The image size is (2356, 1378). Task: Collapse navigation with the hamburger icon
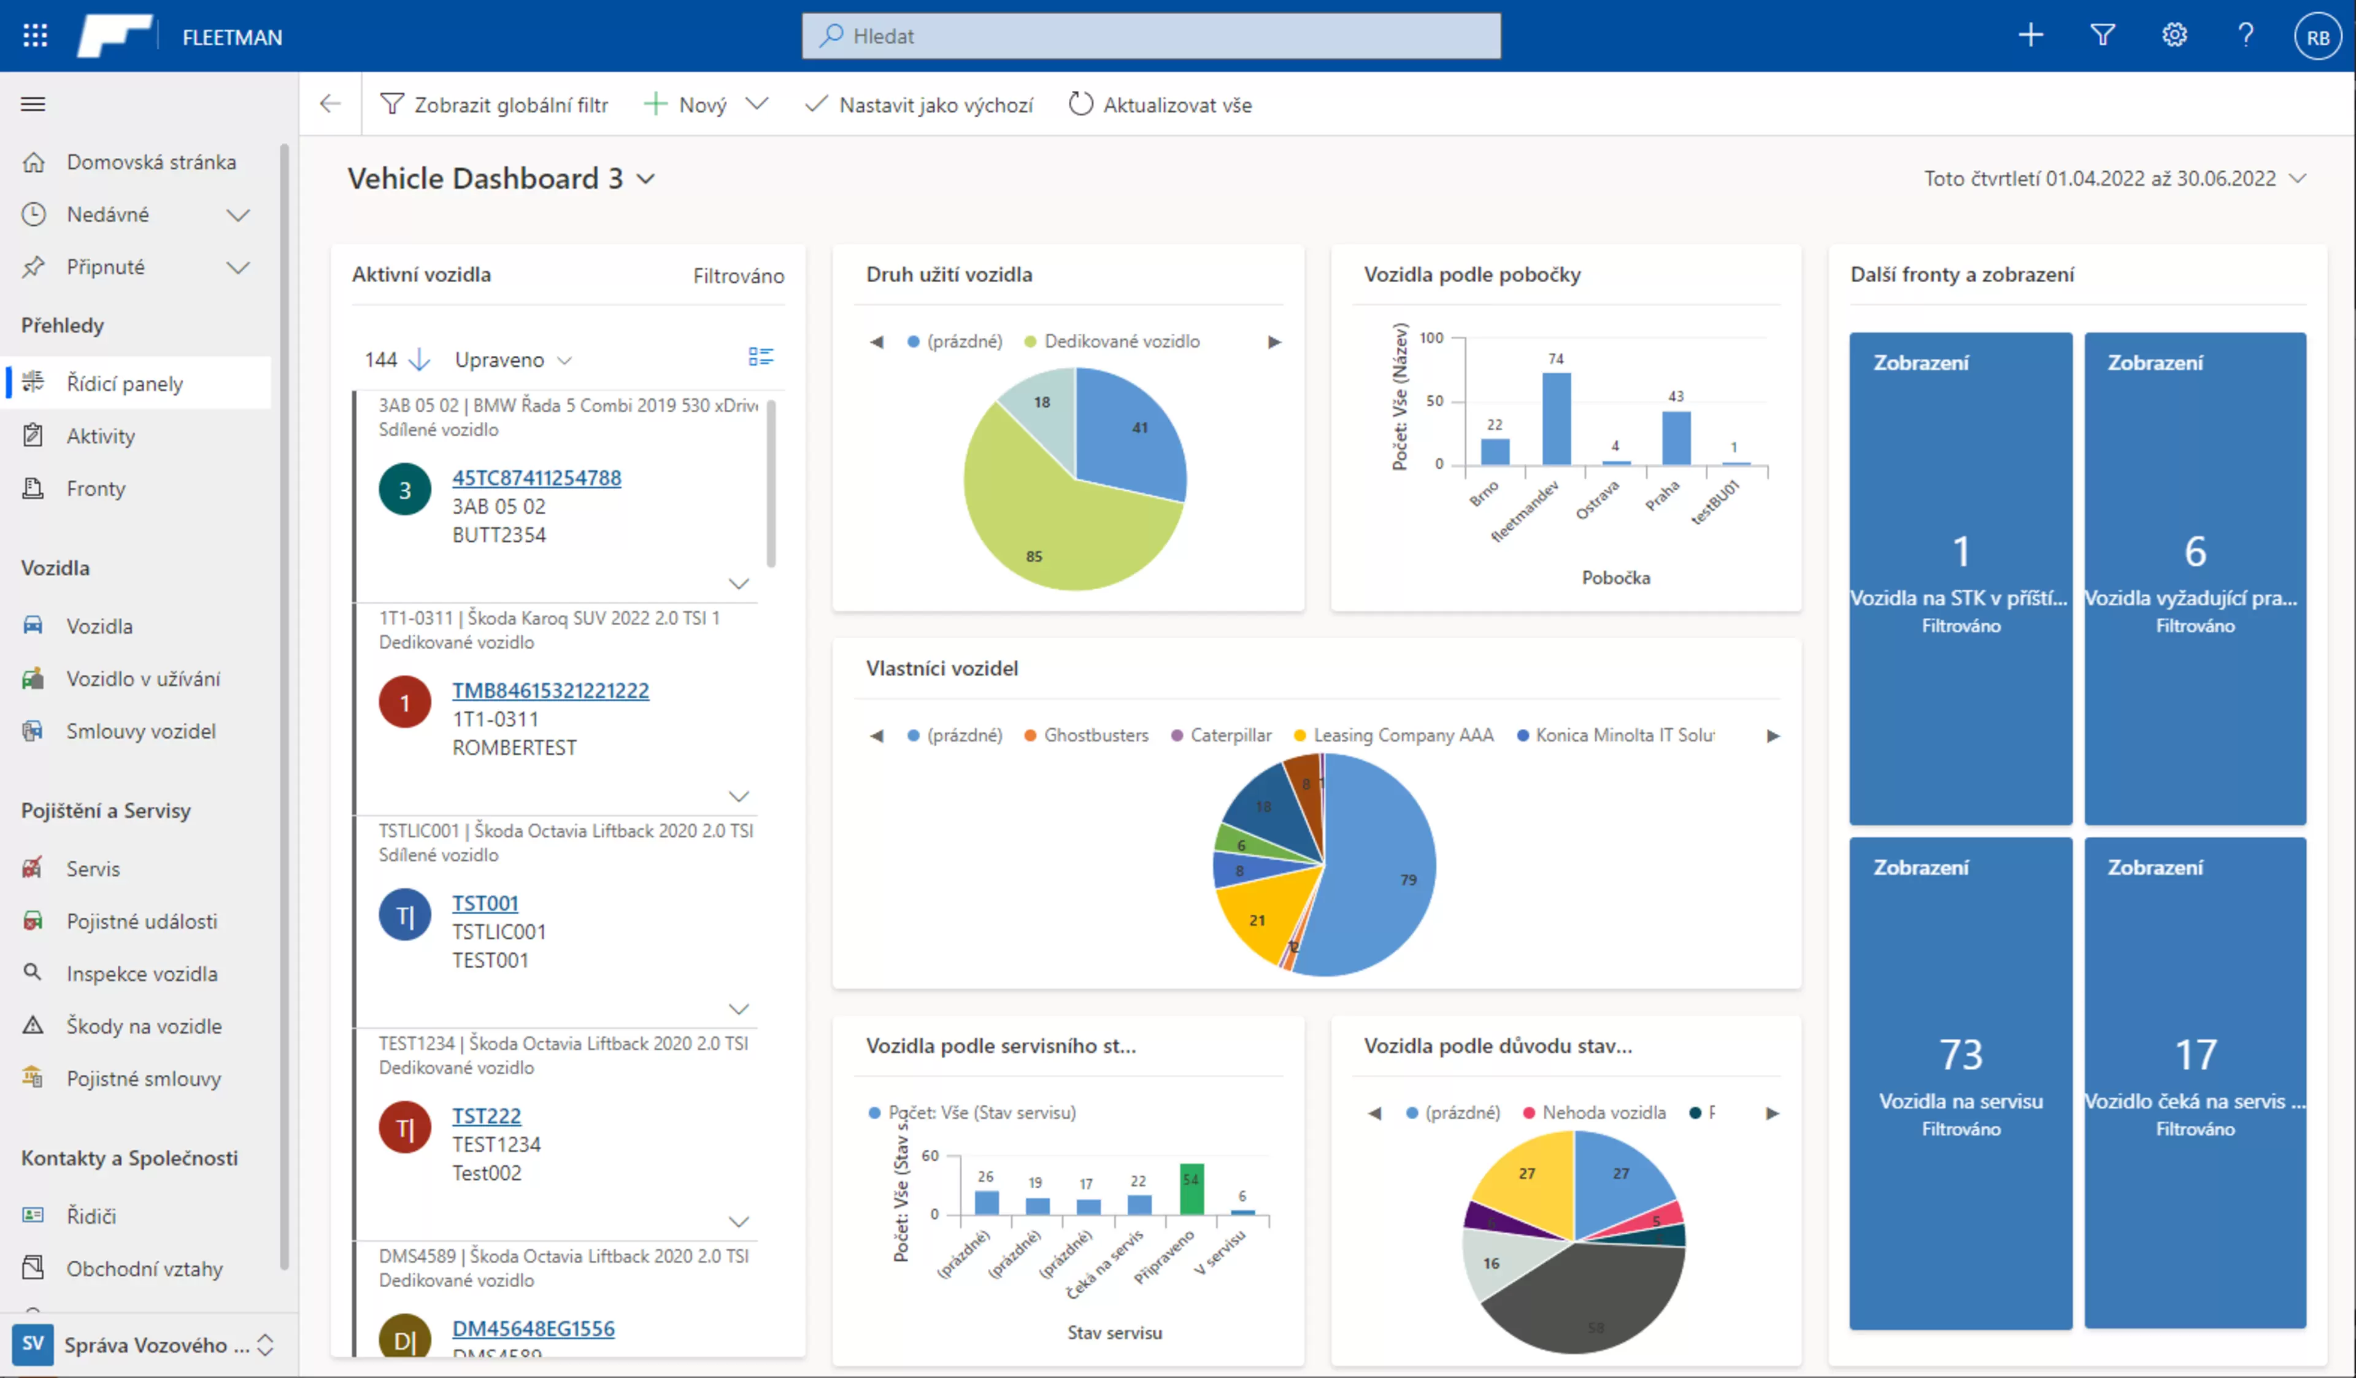[33, 104]
